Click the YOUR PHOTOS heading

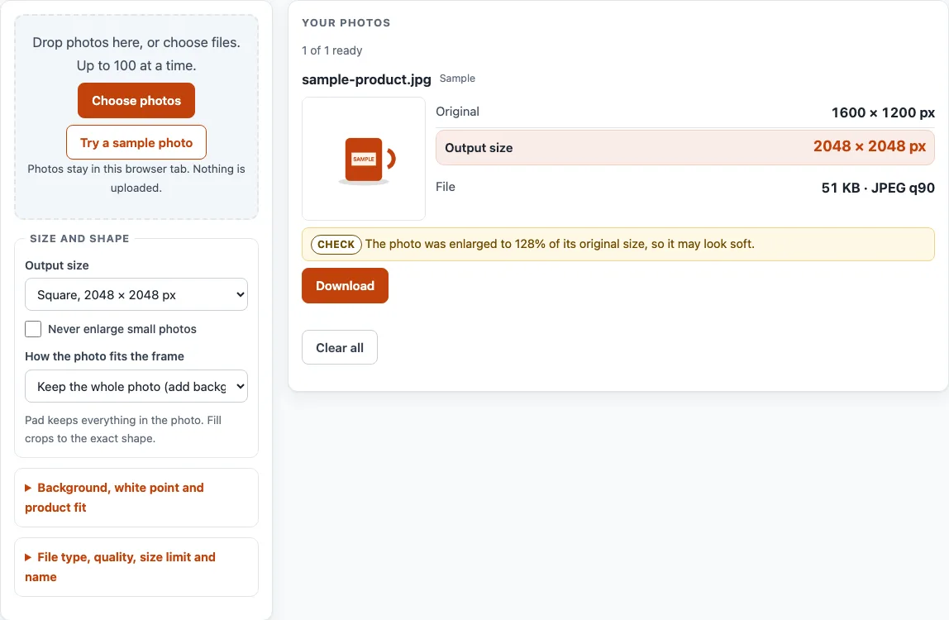[346, 23]
